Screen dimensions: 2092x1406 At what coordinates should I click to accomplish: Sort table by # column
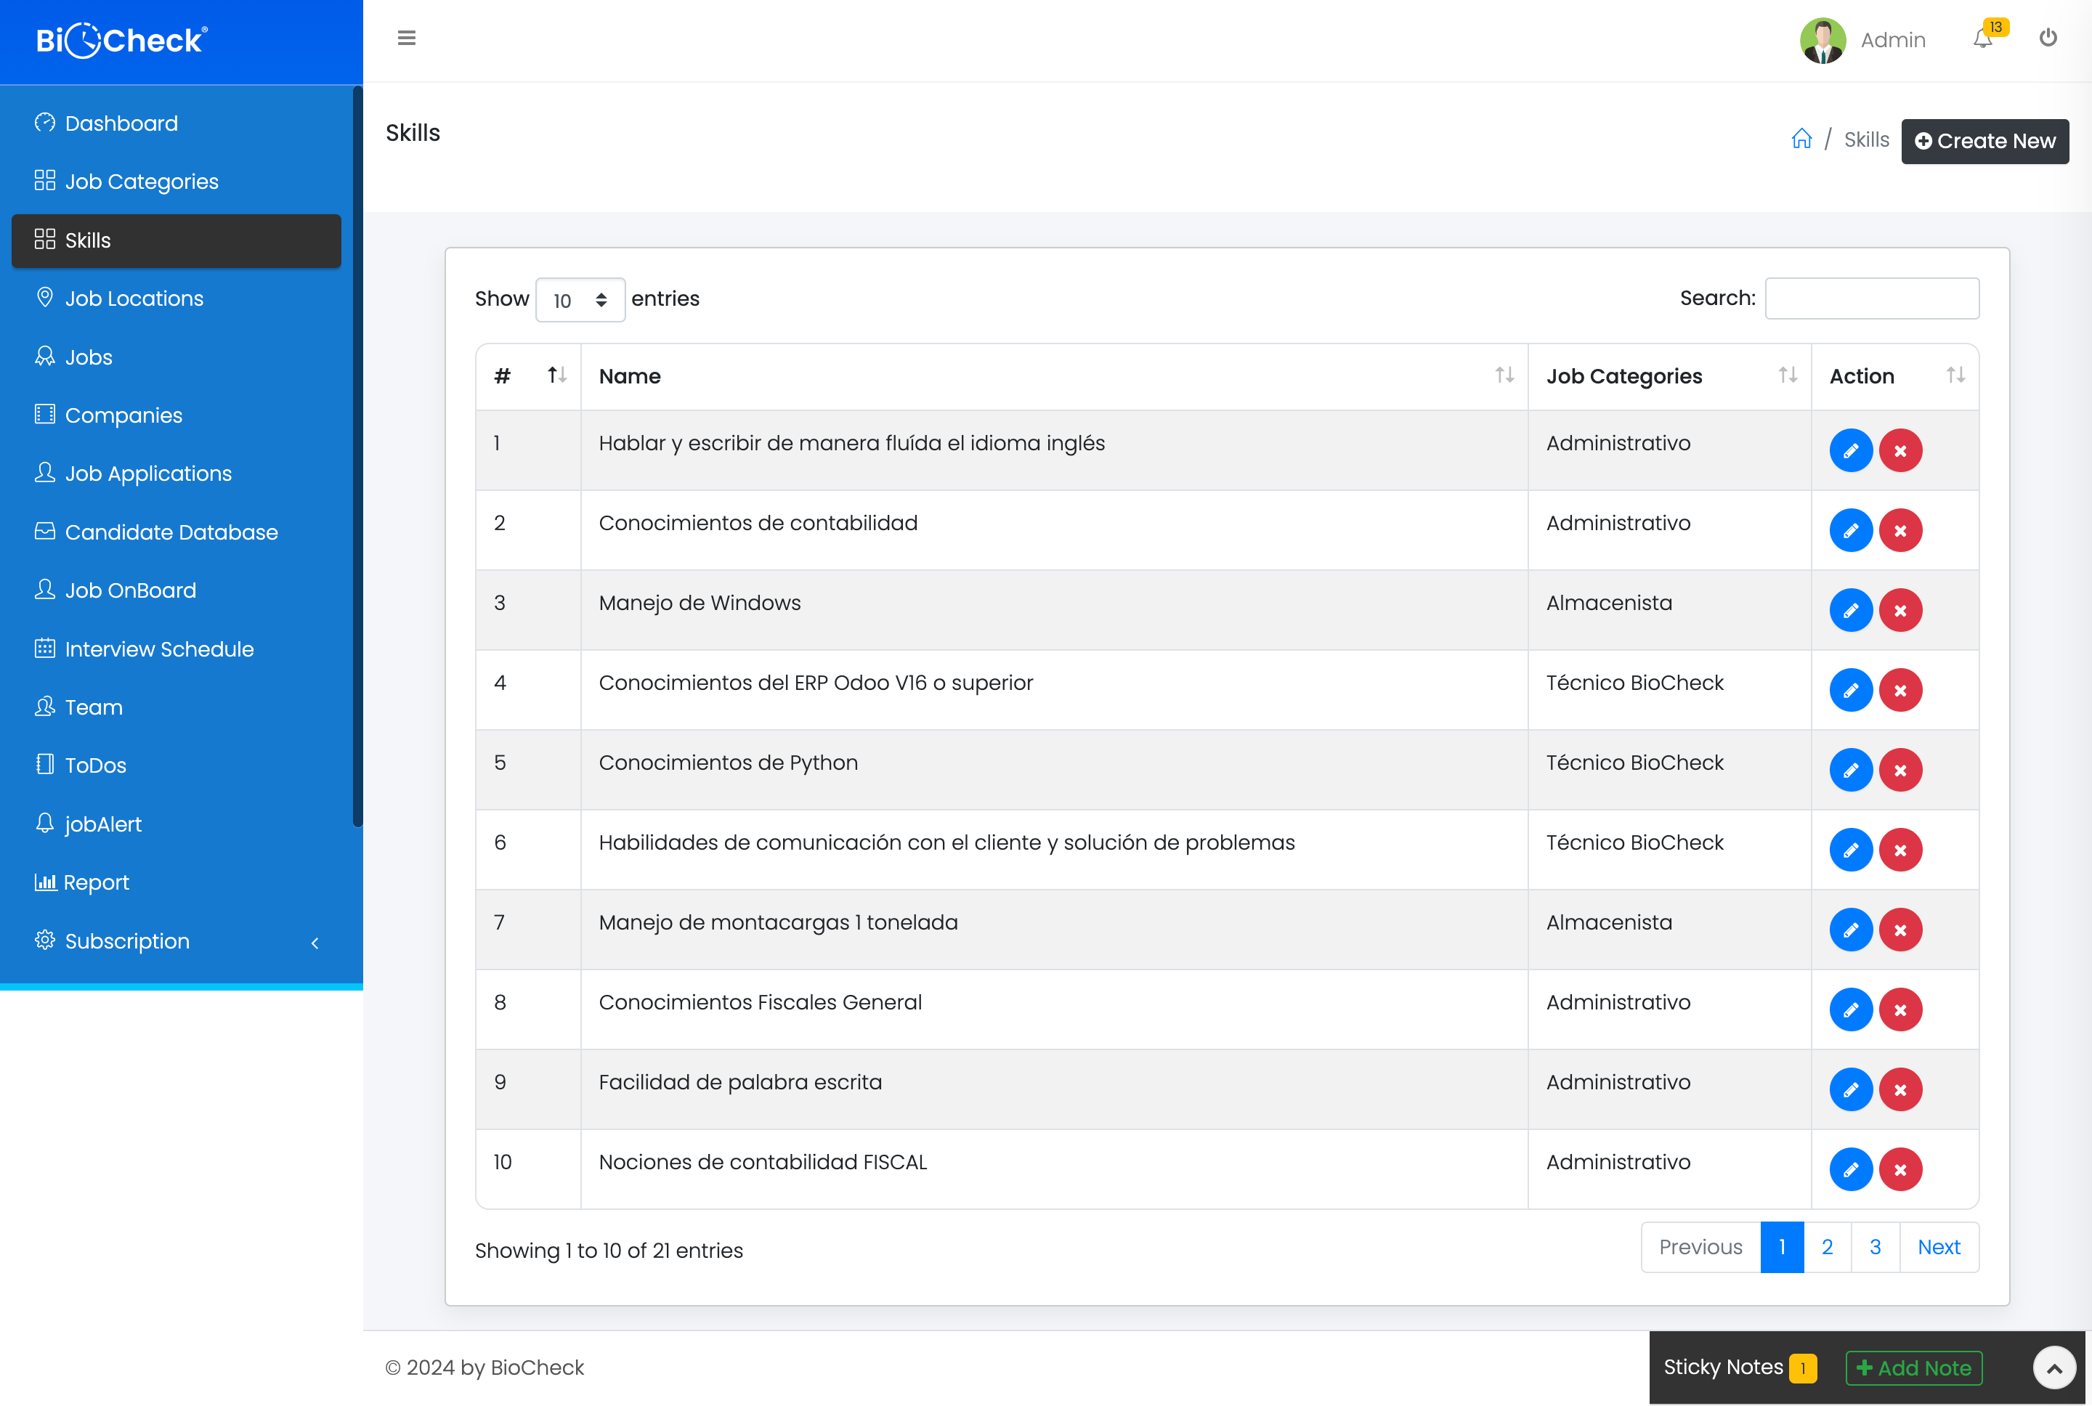pos(529,377)
